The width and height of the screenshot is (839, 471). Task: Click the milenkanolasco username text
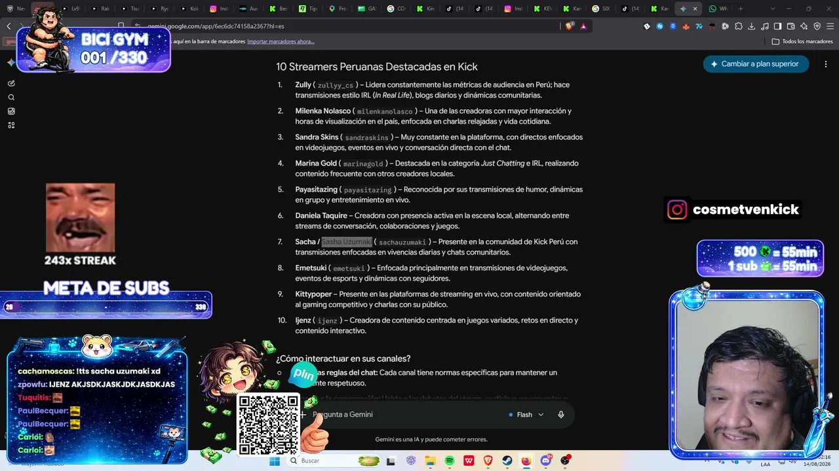pyautogui.click(x=385, y=111)
